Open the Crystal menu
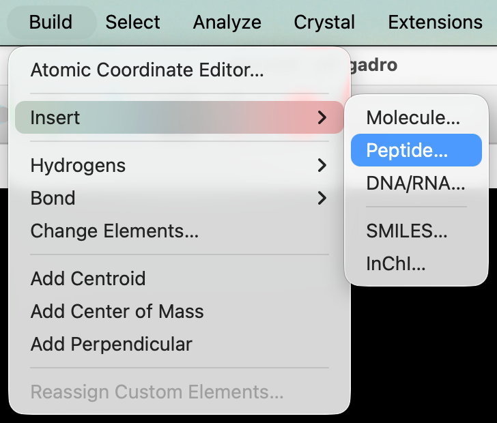 pyautogui.click(x=324, y=23)
